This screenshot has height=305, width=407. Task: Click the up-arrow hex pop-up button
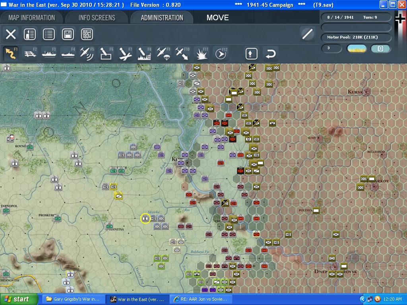[x=251, y=54]
